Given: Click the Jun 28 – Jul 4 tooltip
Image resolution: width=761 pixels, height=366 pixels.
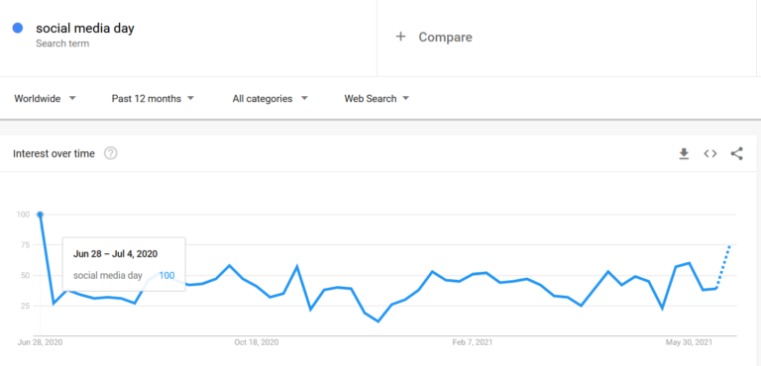Looking at the screenshot, I should (x=124, y=264).
